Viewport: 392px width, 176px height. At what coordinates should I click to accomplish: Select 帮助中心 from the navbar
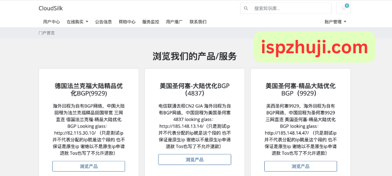click(x=127, y=22)
